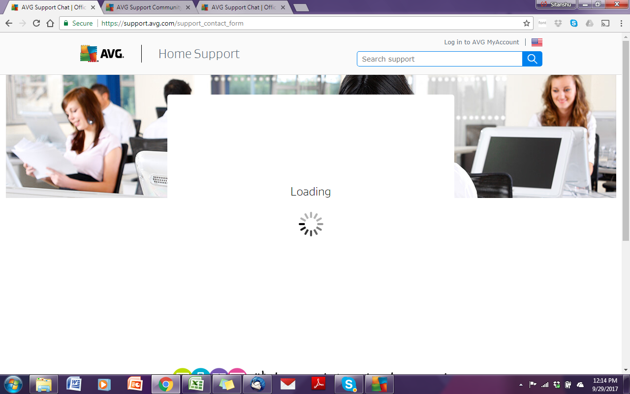The width and height of the screenshot is (630, 394).
Task: Switch to the third AVG Support Chat tab
Action: pyautogui.click(x=243, y=7)
